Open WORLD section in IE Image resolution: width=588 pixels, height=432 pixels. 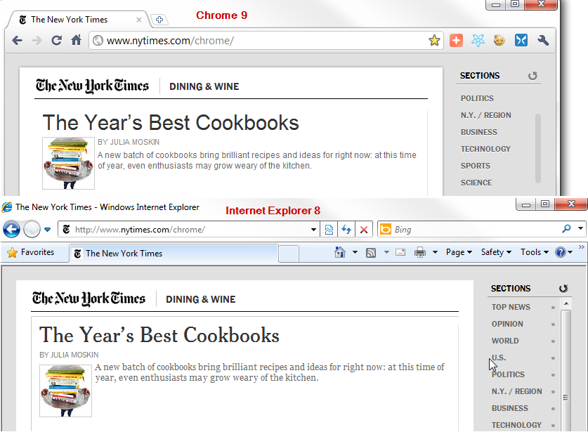[505, 341]
